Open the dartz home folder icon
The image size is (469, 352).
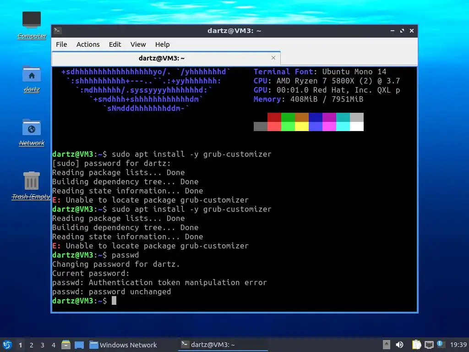(32, 79)
